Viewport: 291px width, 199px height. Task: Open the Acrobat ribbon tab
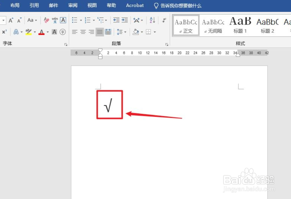(x=135, y=5)
